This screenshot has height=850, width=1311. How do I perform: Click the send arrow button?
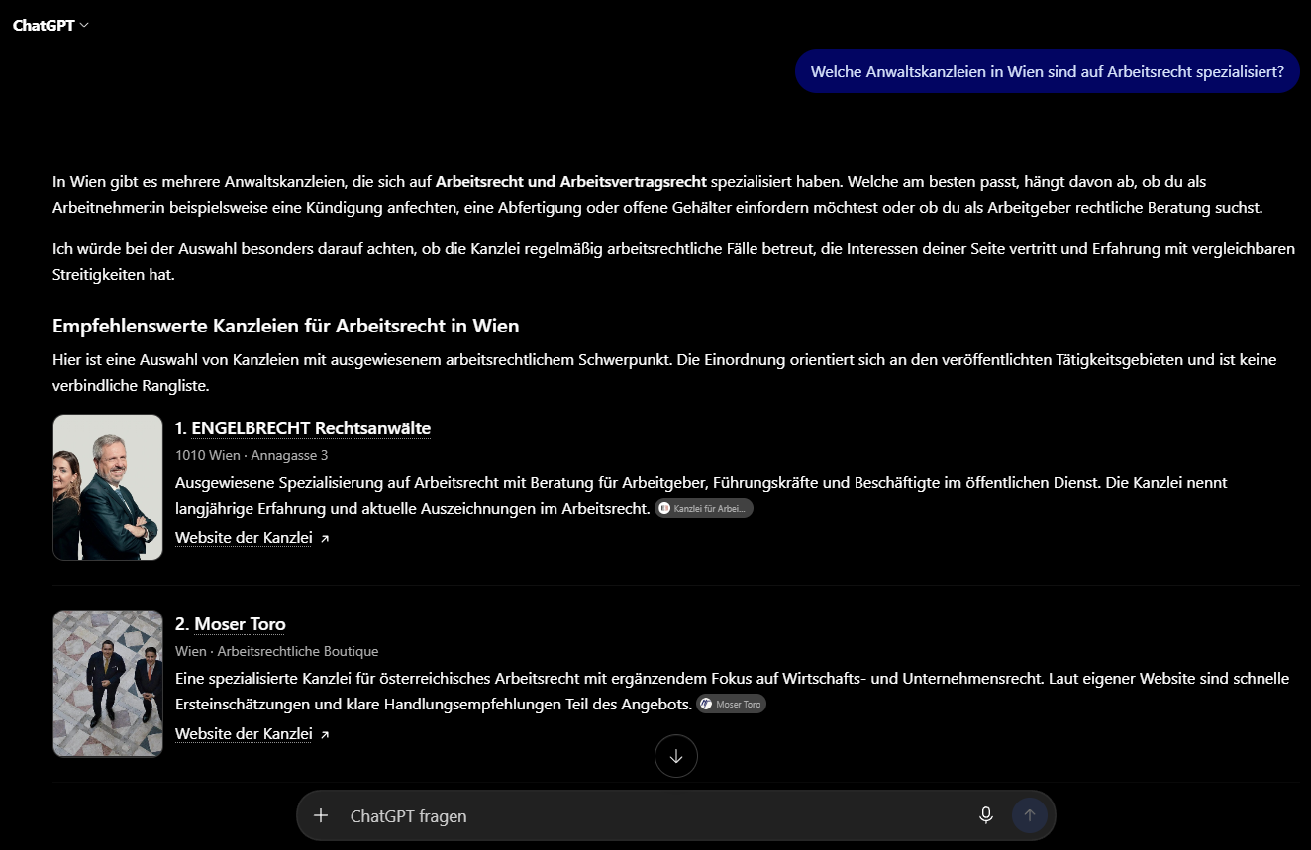1030,815
